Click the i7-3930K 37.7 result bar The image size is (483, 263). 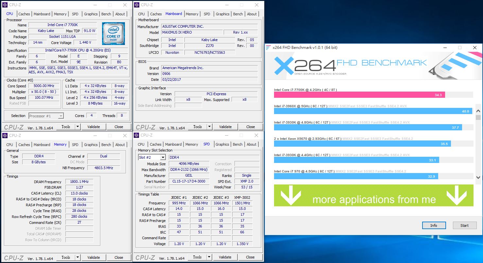click(368, 127)
